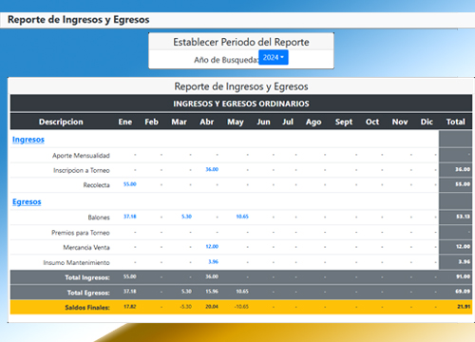475x342 pixels.
Task: Click the Egresos section link
Action: point(27,201)
